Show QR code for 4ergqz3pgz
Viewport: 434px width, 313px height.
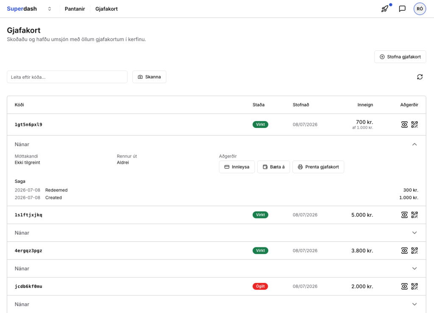coord(415,250)
